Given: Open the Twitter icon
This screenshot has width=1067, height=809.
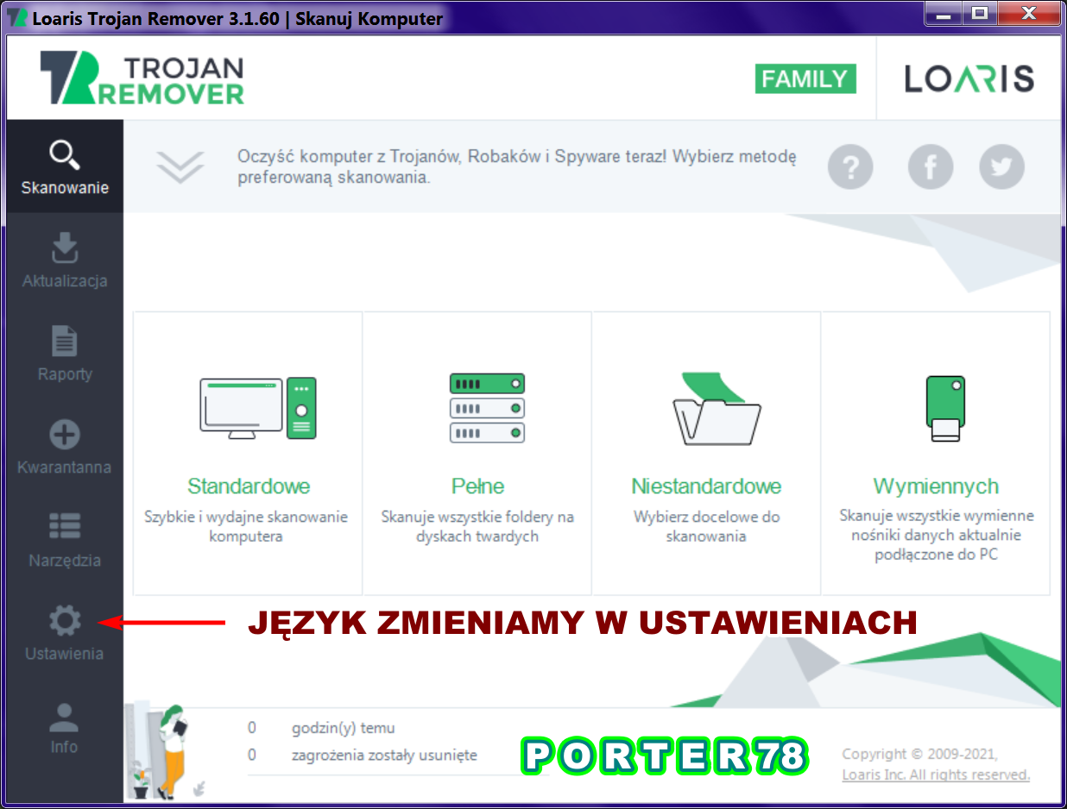Looking at the screenshot, I should click(x=1001, y=166).
